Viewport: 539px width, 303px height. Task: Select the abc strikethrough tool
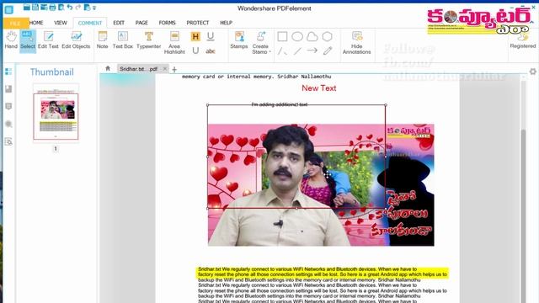click(211, 51)
